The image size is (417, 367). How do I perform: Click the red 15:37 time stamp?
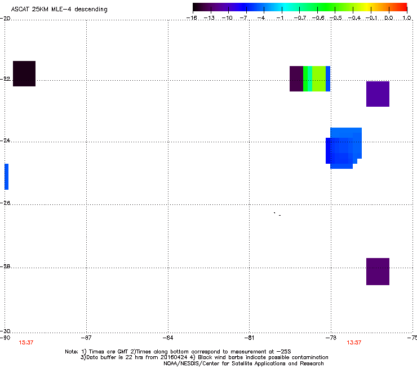pyautogui.click(x=26, y=343)
